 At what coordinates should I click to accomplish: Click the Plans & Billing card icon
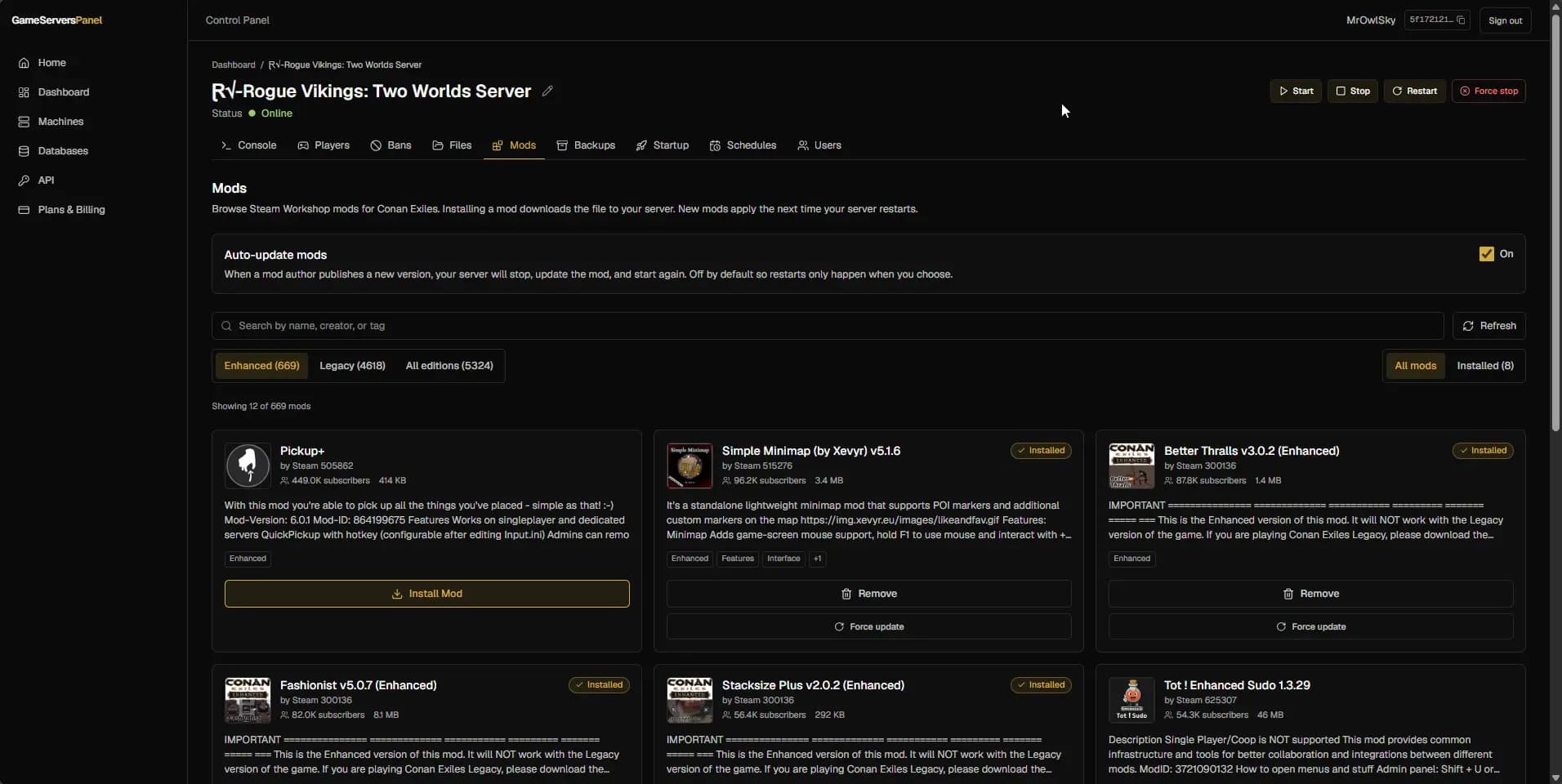coord(24,210)
